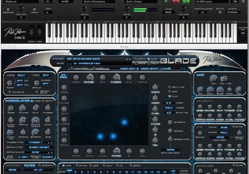Open Help from the preset bar

(x=149, y=63)
